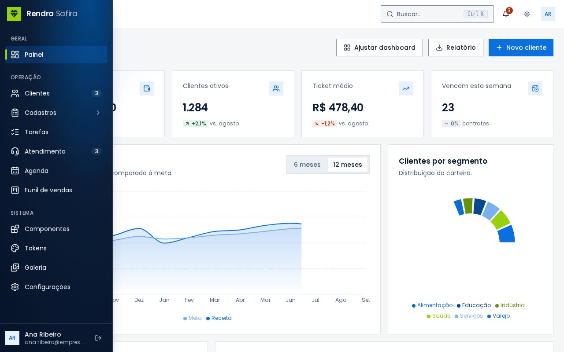564x352 pixels.
Task: Open notifications bell with 3 badge
Action: pyautogui.click(x=506, y=14)
